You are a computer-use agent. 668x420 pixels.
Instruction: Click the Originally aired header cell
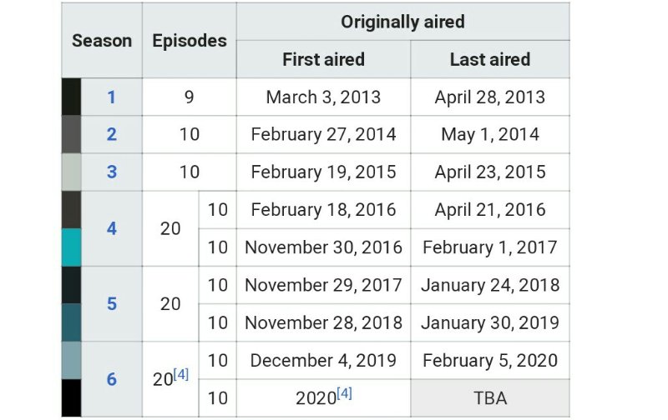(403, 22)
